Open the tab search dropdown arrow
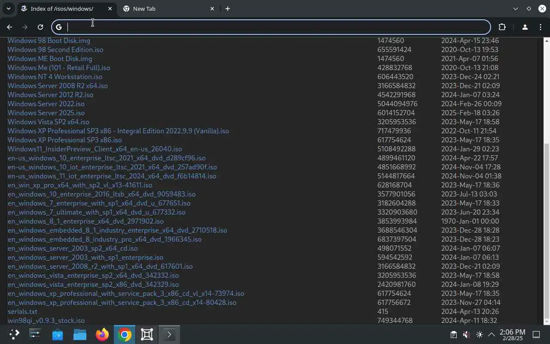This screenshot has width=550, height=344. coord(8,9)
